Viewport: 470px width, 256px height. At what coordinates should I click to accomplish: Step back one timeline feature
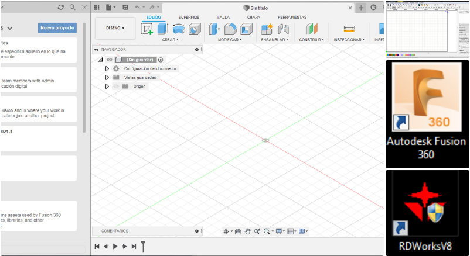106,247
